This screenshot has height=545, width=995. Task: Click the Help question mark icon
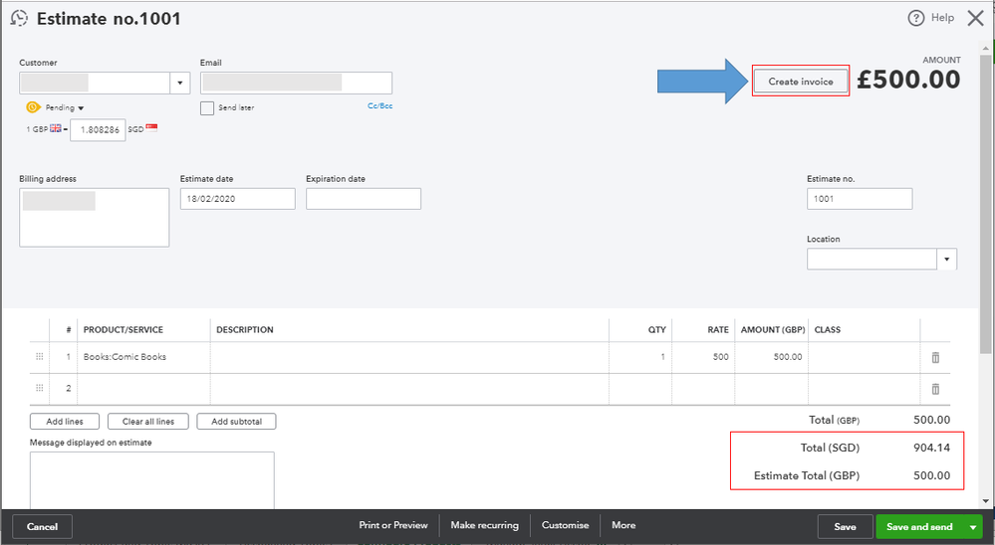[x=915, y=18]
